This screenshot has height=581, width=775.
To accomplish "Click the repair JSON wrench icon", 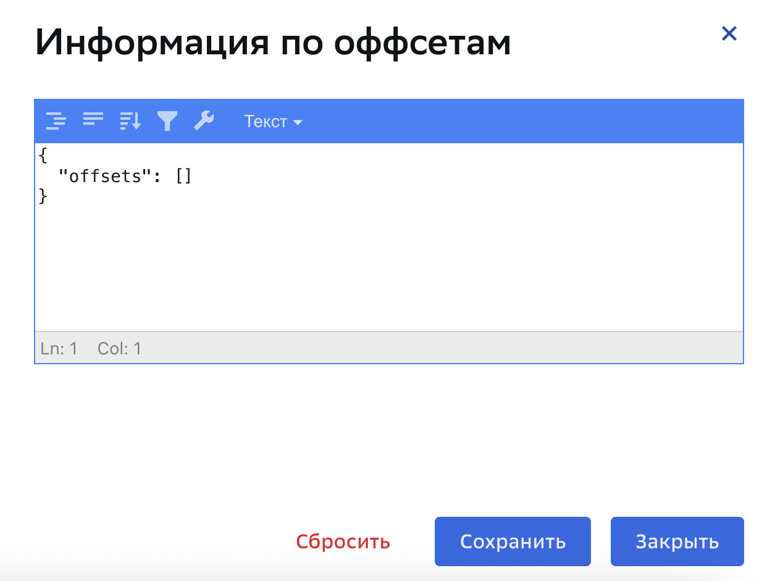I will point(204,121).
